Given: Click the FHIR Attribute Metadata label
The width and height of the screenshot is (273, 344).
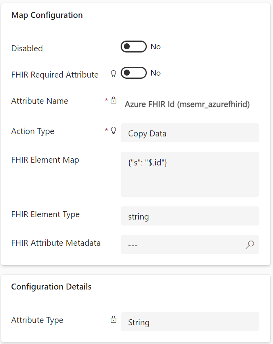Looking at the screenshot, I should [56, 243].
